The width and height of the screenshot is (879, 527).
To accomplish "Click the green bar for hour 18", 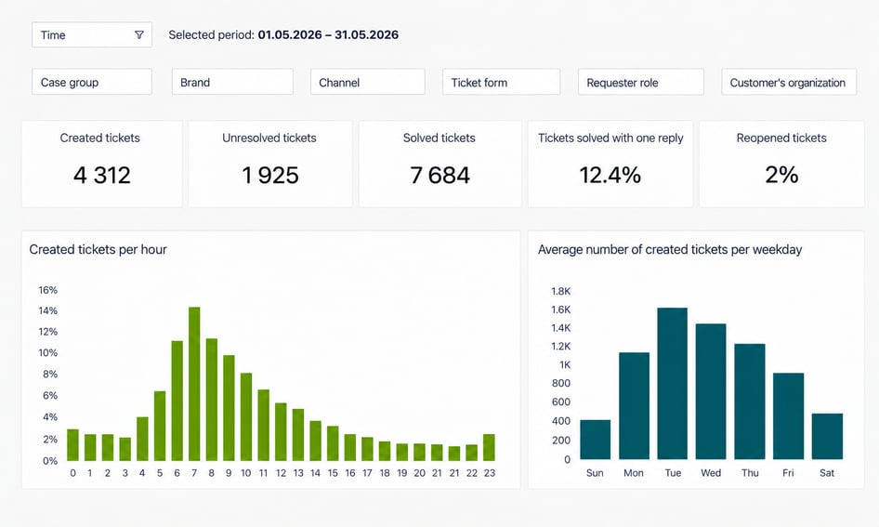I will click(x=385, y=452).
